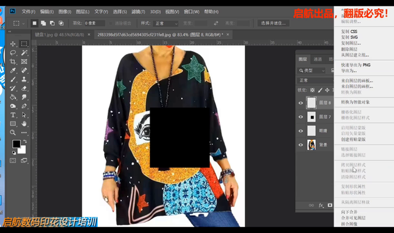Select the Rectangle shape tool
This screenshot has height=233, width=394.
(x=13, y=123)
